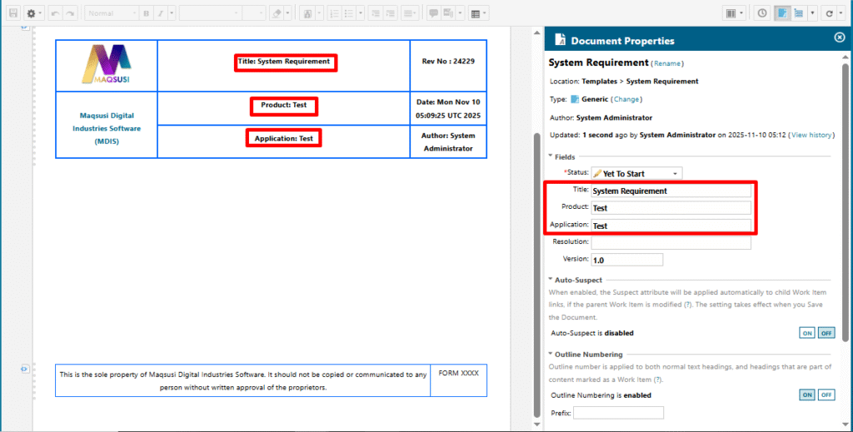This screenshot has height=432, width=853.
Task: Open the Status dropdown showing Yet To Start
Action: [x=636, y=173]
